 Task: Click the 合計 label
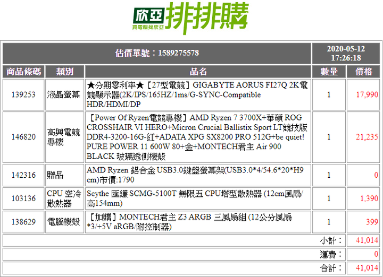pos(331,268)
